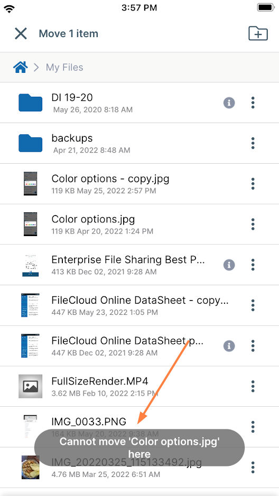
Task: Select FileCloud Online DataSheet - copy file
Action: click(x=139, y=305)
